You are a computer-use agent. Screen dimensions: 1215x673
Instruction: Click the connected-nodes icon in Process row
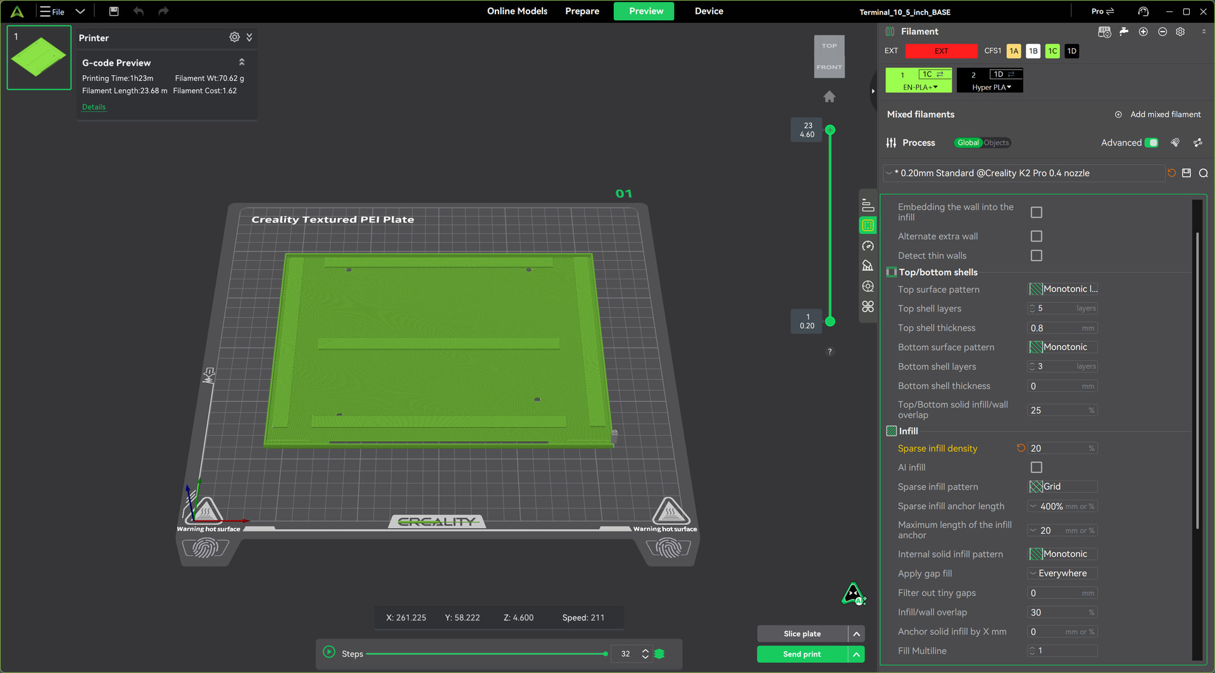tap(1198, 143)
